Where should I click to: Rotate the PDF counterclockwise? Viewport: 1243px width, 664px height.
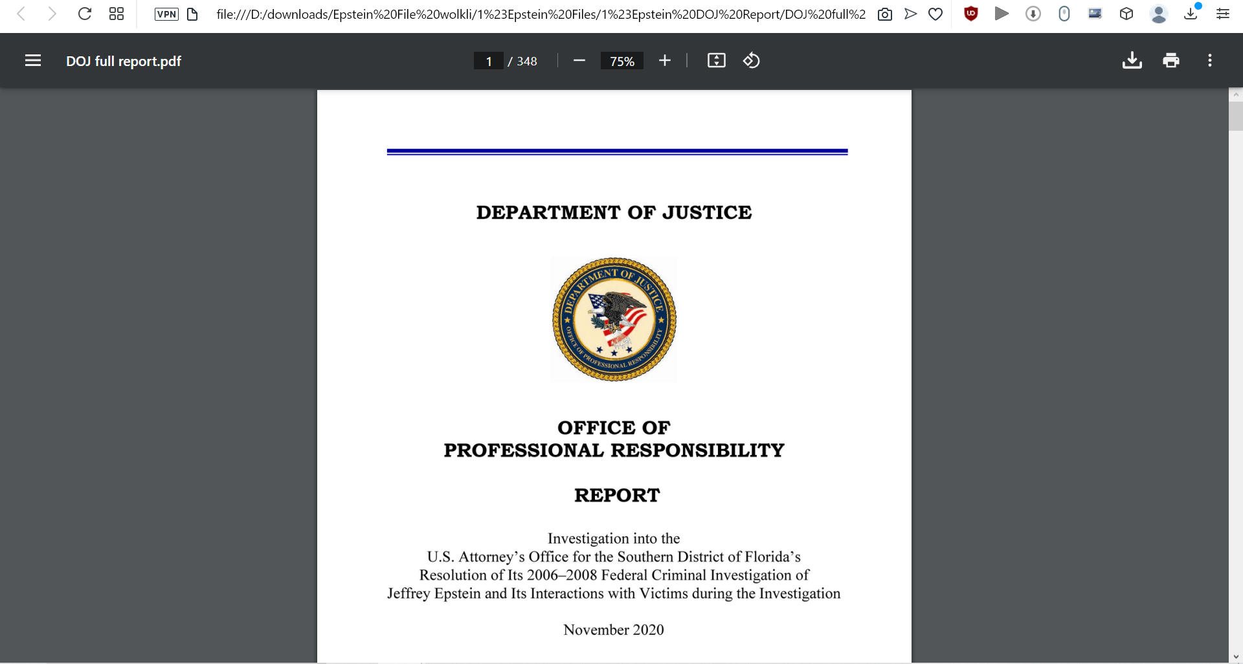(x=752, y=61)
